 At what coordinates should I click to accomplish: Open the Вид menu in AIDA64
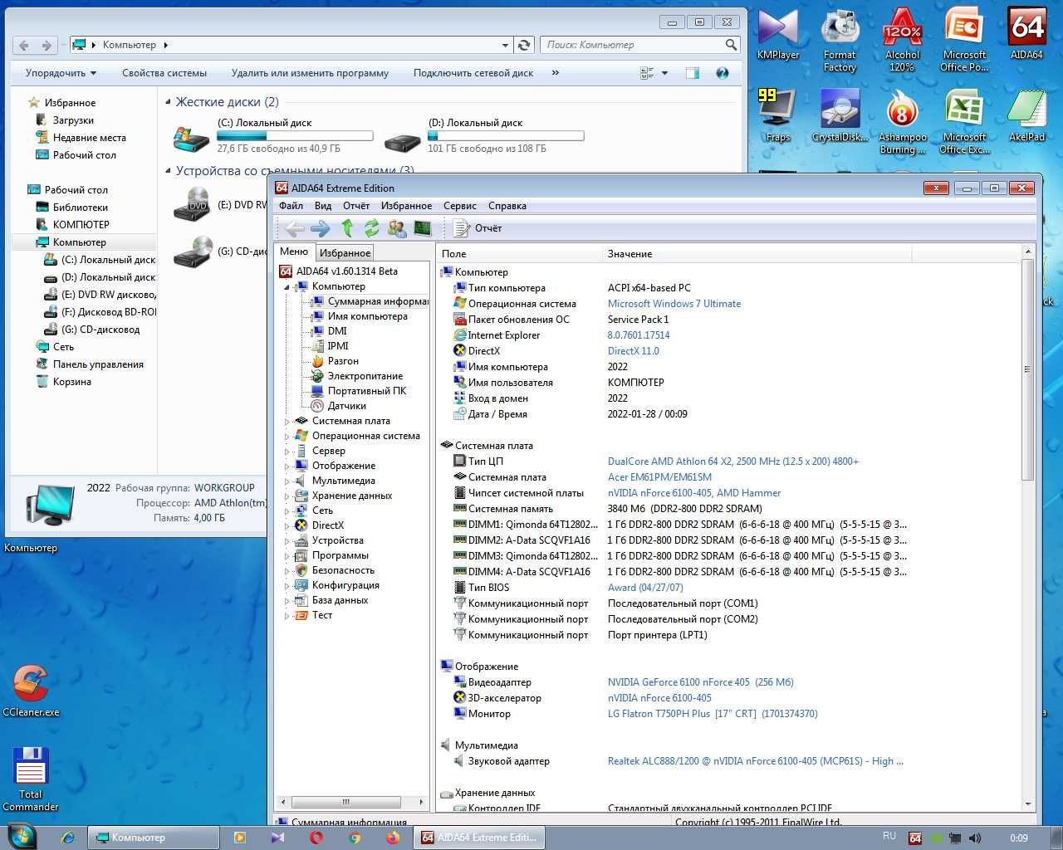coord(323,206)
